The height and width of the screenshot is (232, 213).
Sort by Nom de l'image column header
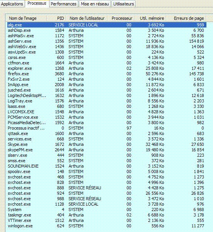(26, 18)
